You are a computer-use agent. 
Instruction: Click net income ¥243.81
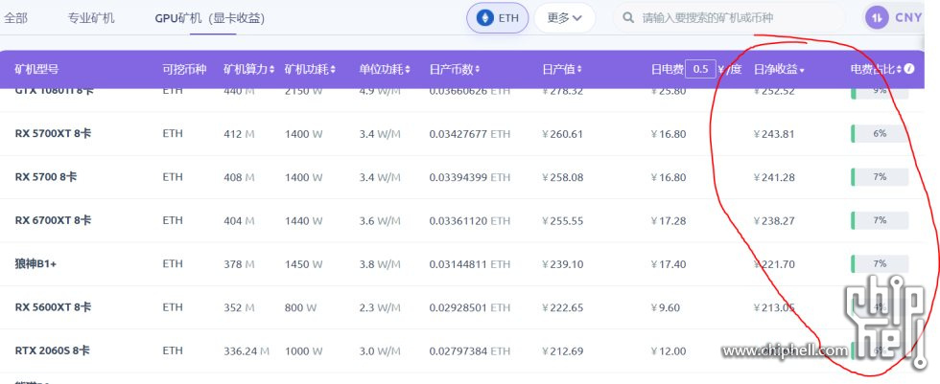coord(774,134)
